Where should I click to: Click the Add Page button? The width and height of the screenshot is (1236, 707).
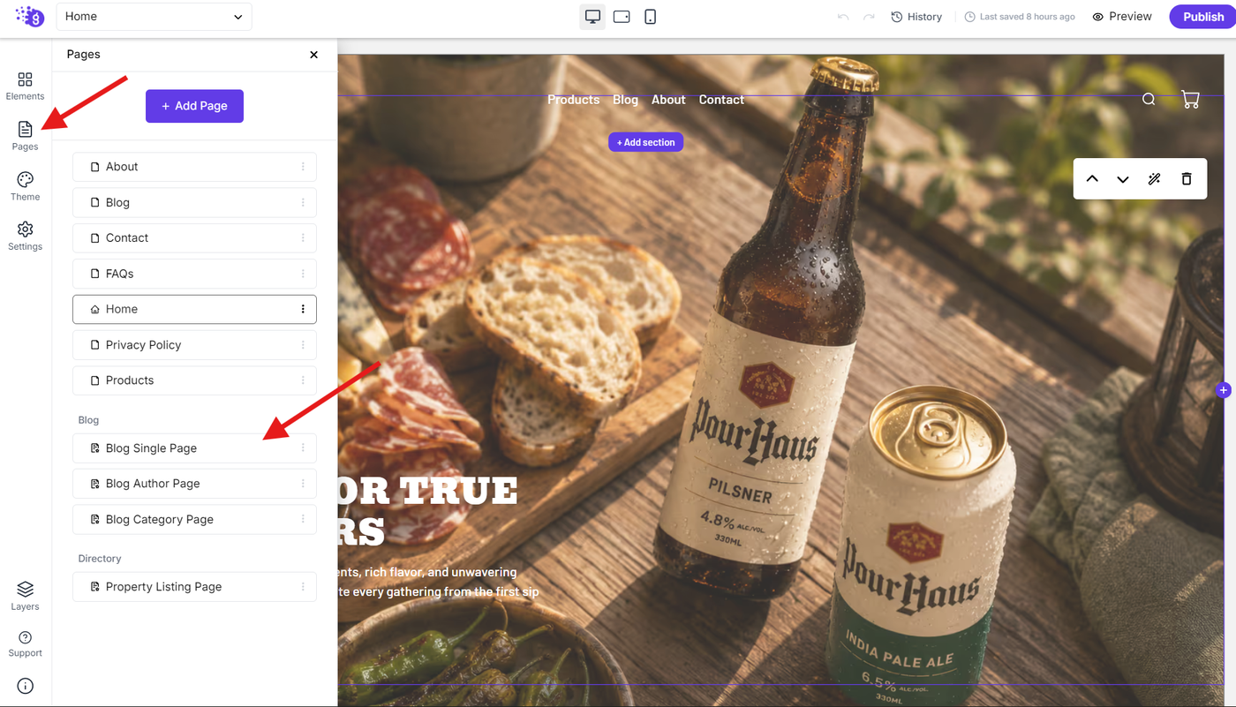[x=194, y=106]
